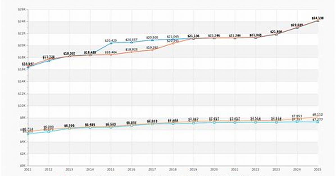Select the $2K y-axis label
This screenshot has width=336, height=176.
22,154
